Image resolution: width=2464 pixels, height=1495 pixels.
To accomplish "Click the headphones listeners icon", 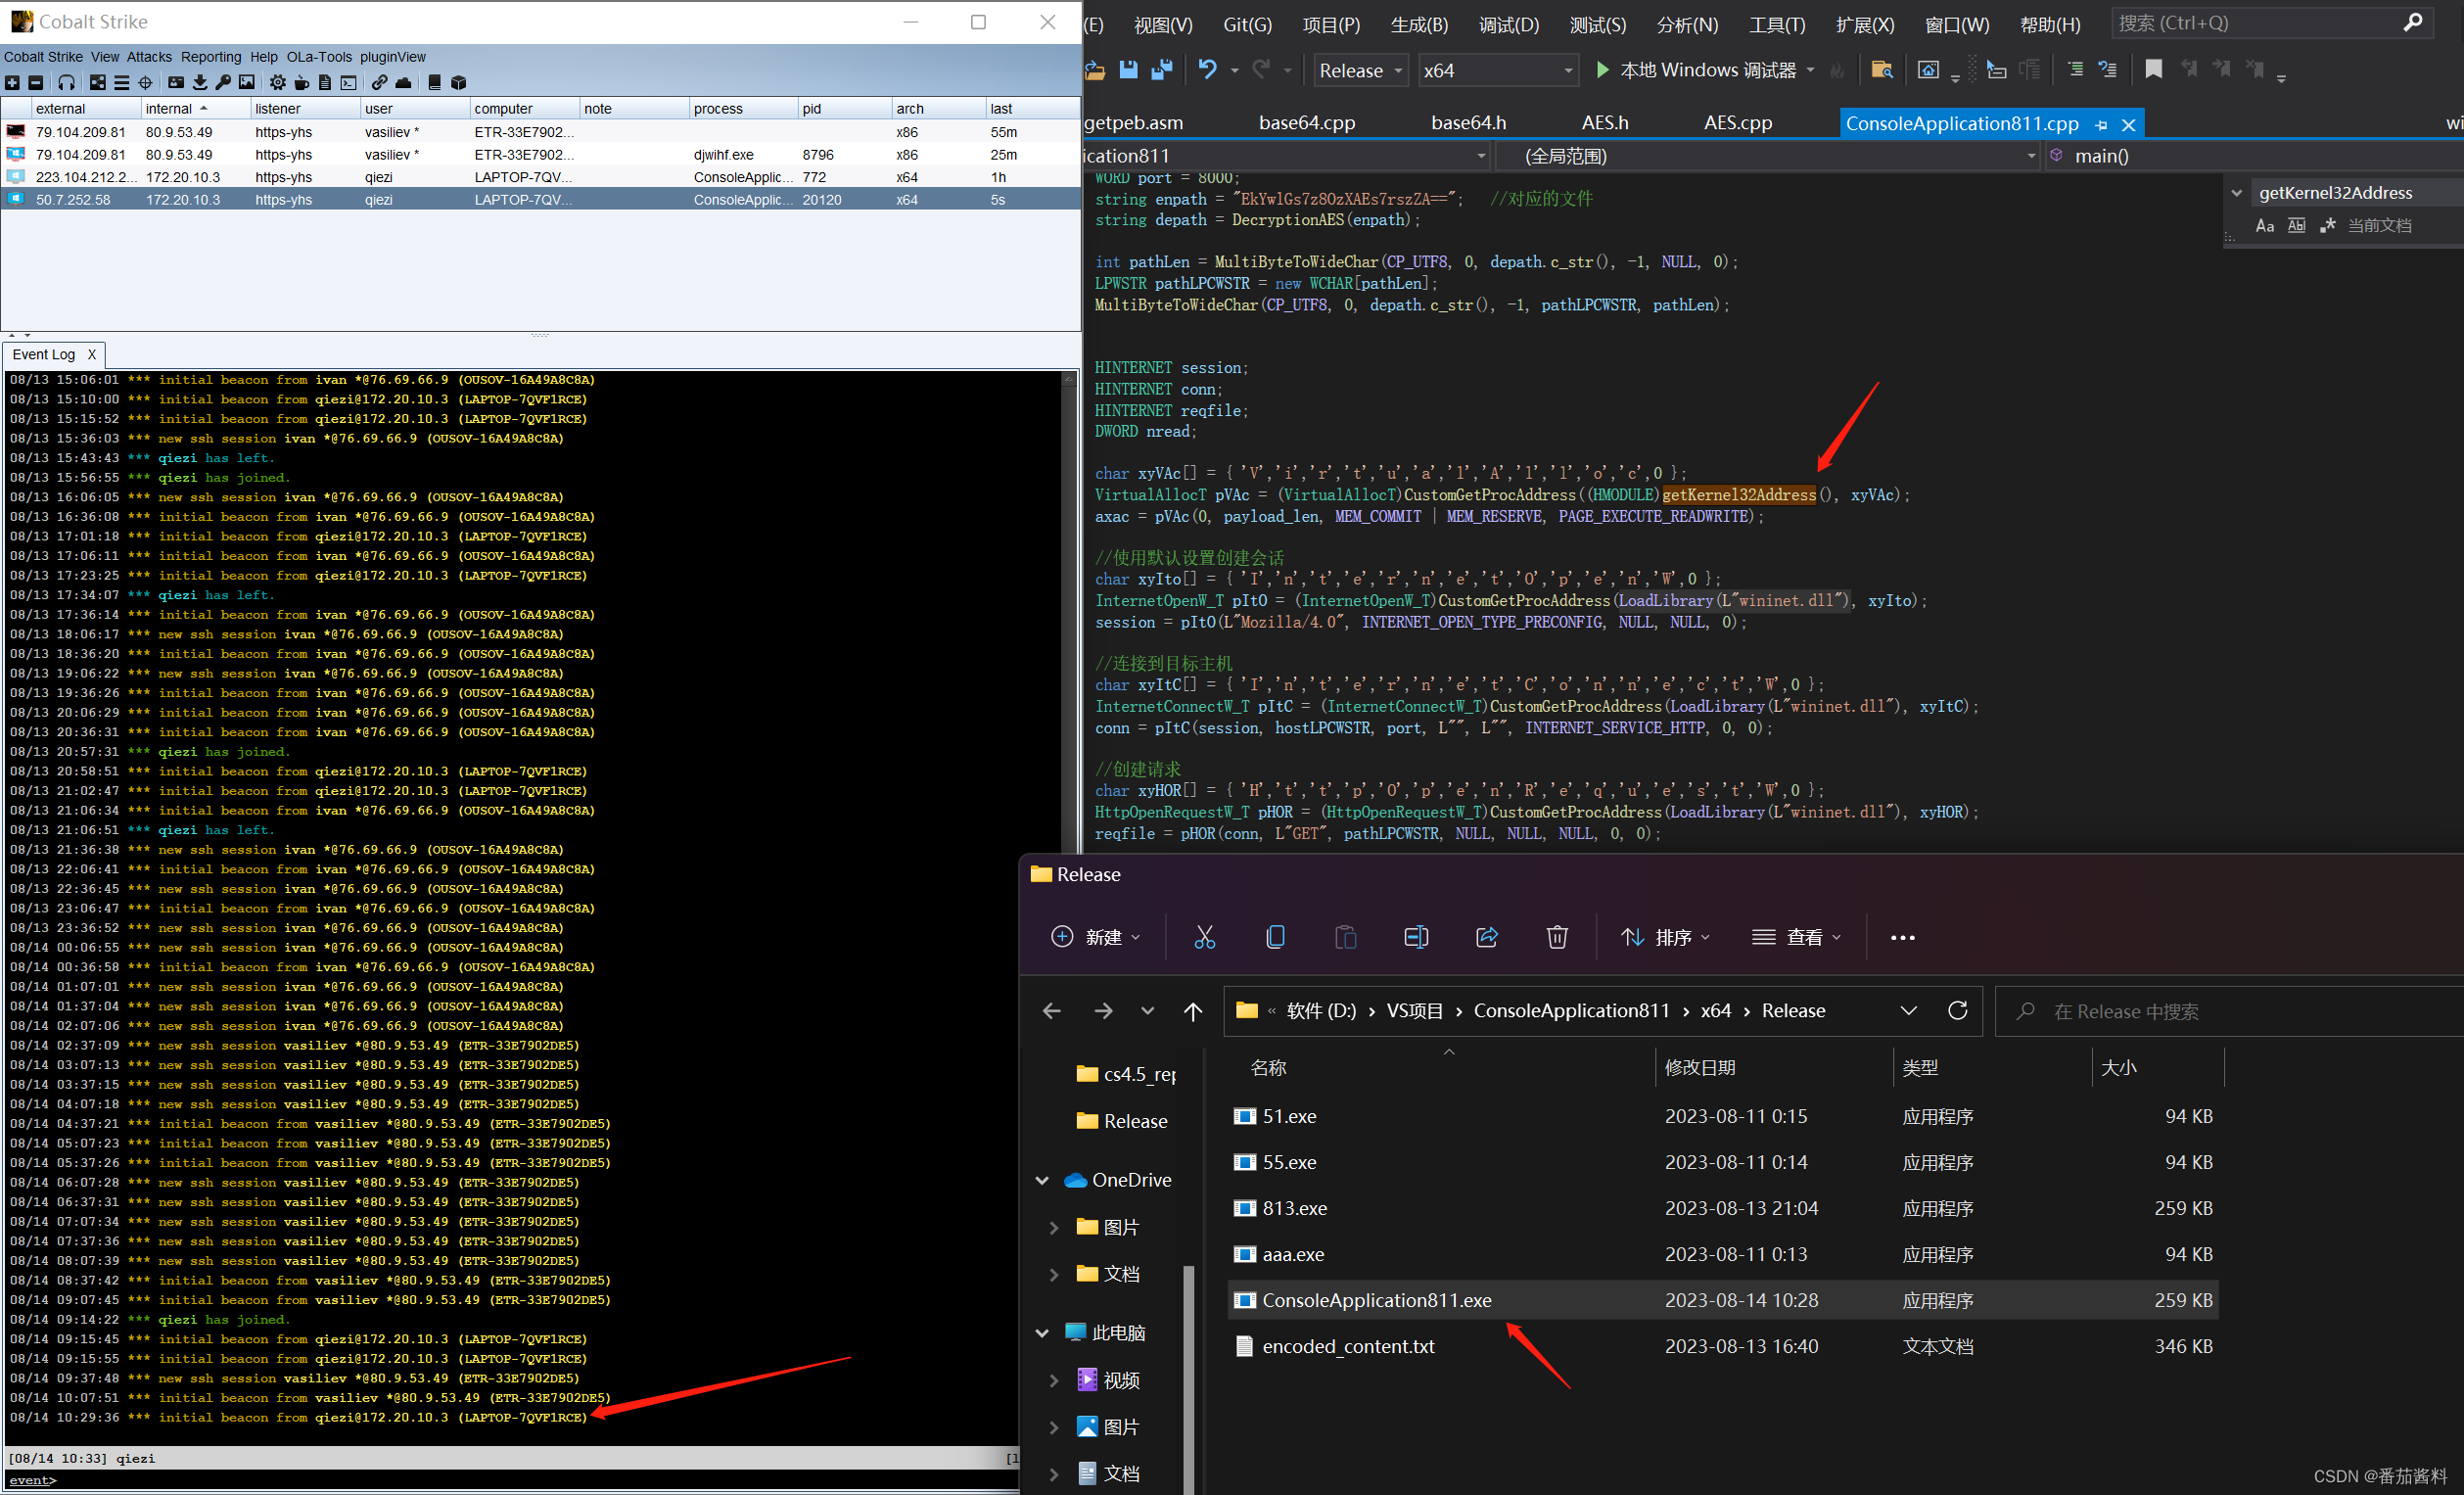I will [x=66, y=83].
